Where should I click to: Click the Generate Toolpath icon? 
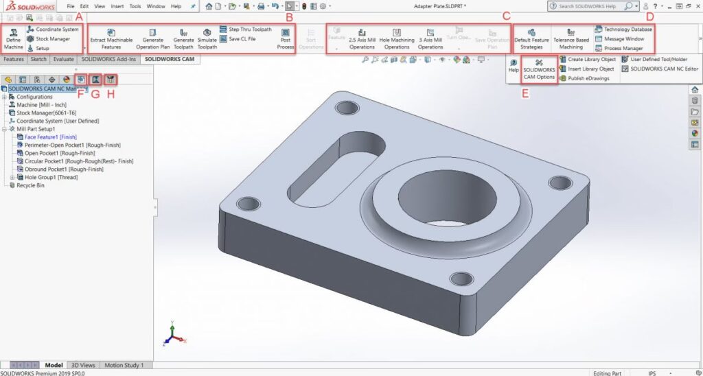(183, 40)
